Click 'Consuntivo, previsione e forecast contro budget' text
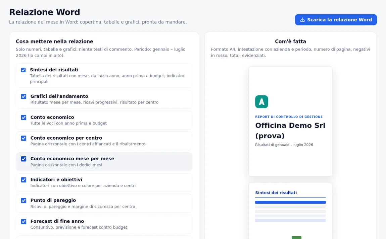386x239 pixels. [79, 227]
